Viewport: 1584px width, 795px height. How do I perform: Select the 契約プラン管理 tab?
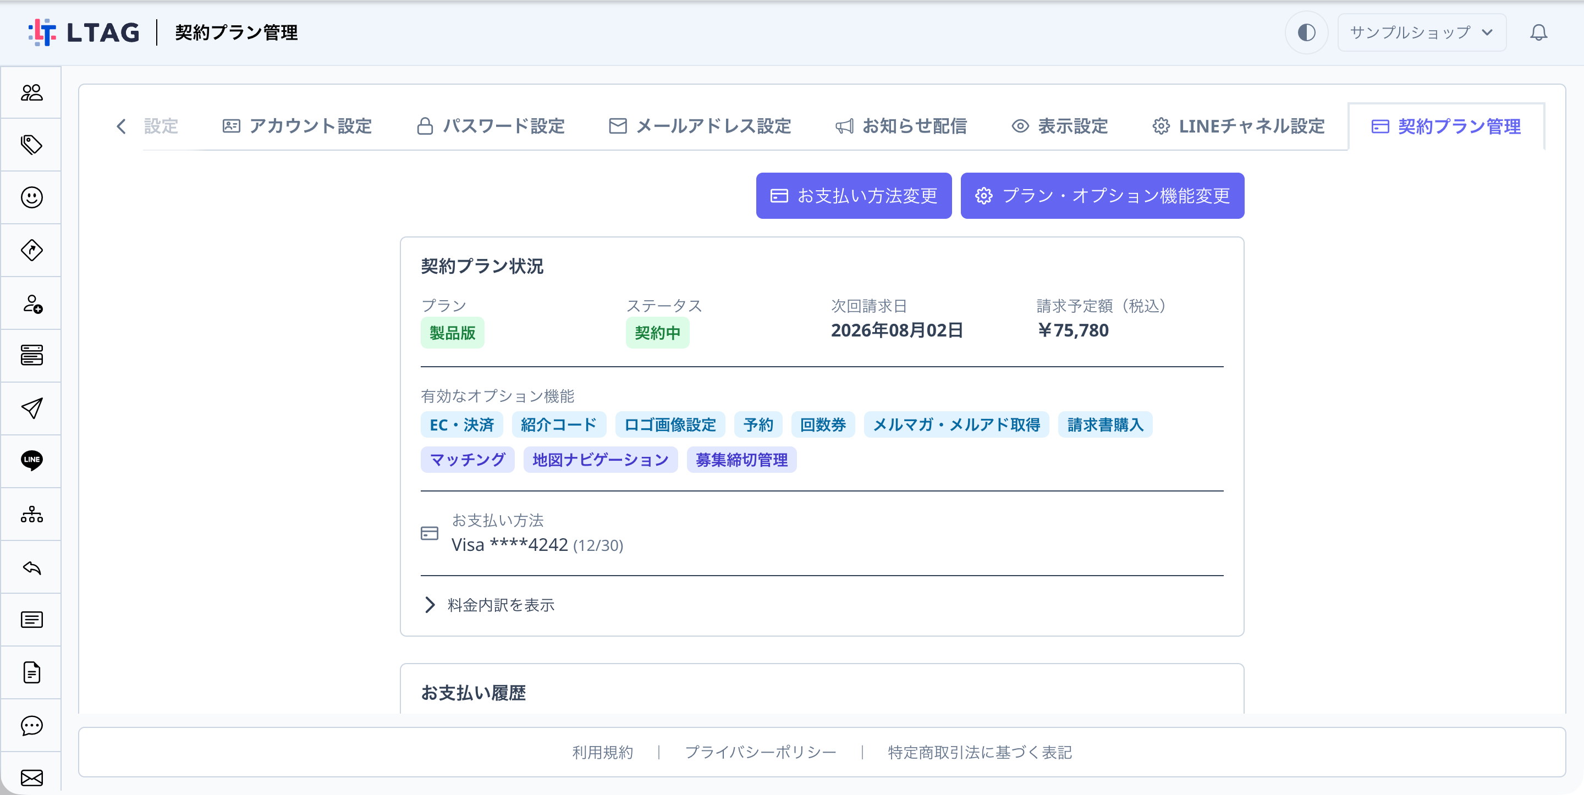1445,126
